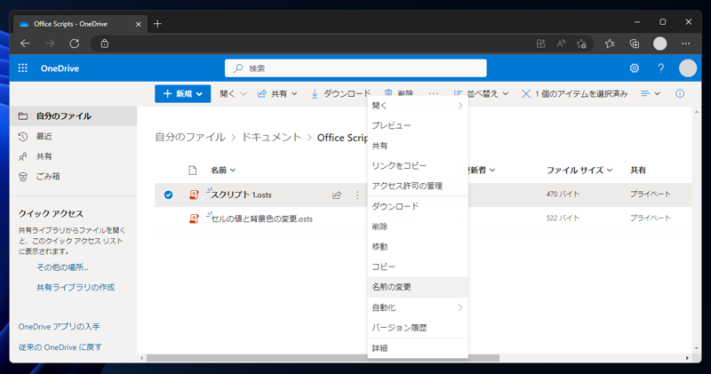Go to 自分のファイル breadcrumb

[x=190, y=138]
